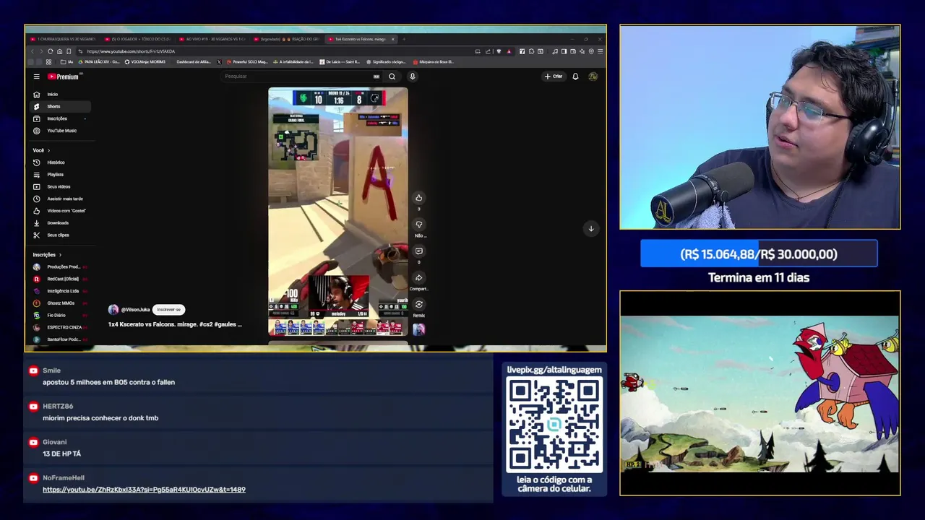The image size is (925, 520).
Task: Switch to the 1 CHURRASQUEIRA VS 30 VEGANOS tab
Action: coord(64,39)
